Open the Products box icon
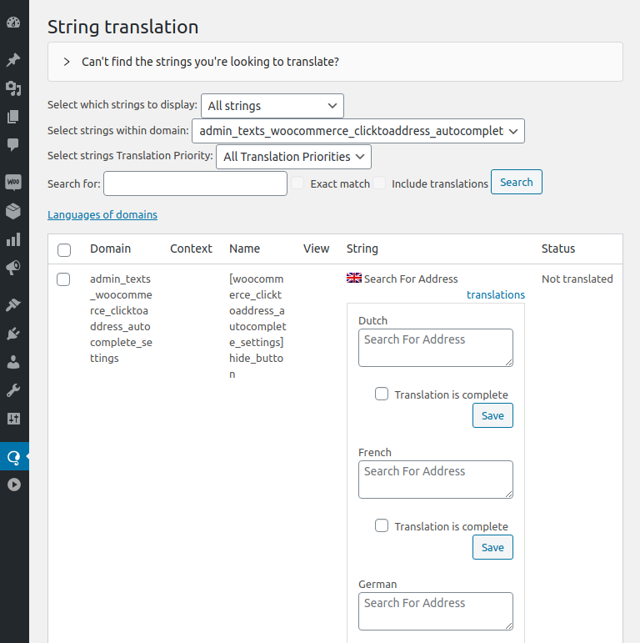This screenshot has width=640, height=643. [13, 211]
